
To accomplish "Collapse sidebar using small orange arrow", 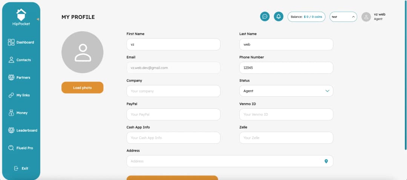I will (38, 19).
